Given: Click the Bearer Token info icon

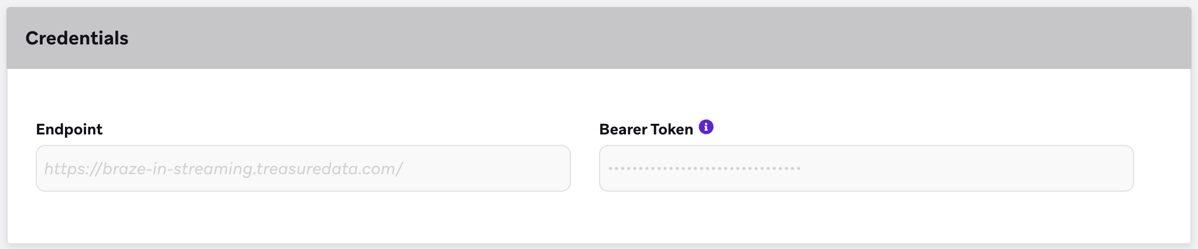Looking at the screenshot, I should pos(706,127).
